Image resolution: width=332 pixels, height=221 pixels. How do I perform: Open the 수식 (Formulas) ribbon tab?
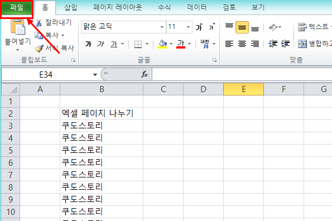(164, 8)
